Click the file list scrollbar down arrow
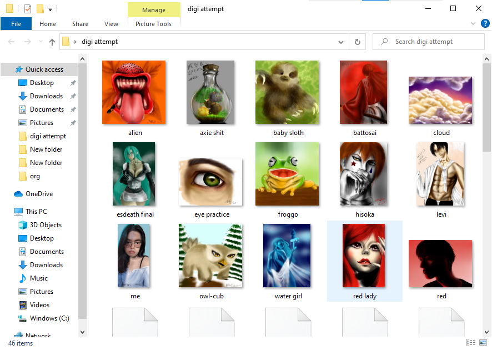This screenshot has height=350, width=492. pyautogui.click(x=486, y=332)
